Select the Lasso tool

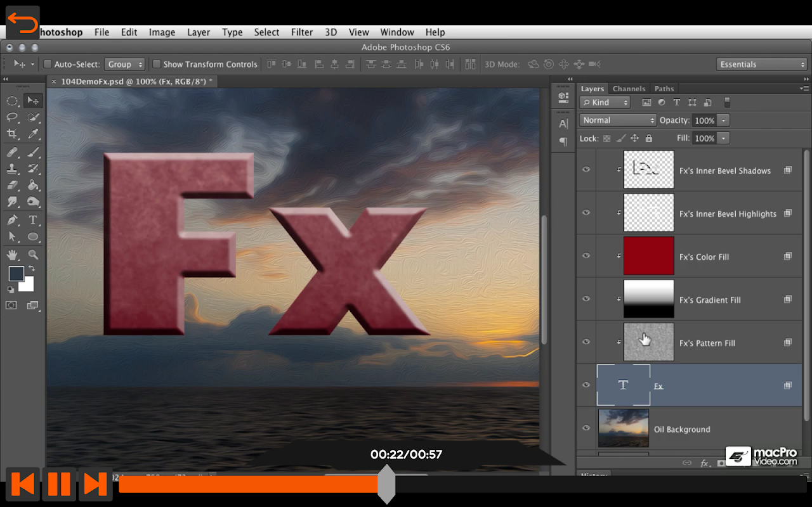pos(12,117)
